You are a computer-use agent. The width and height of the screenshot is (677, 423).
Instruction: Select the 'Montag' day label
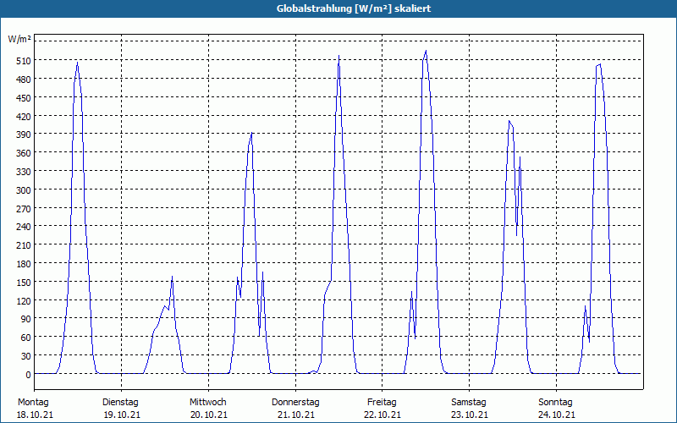click(33, 403)
